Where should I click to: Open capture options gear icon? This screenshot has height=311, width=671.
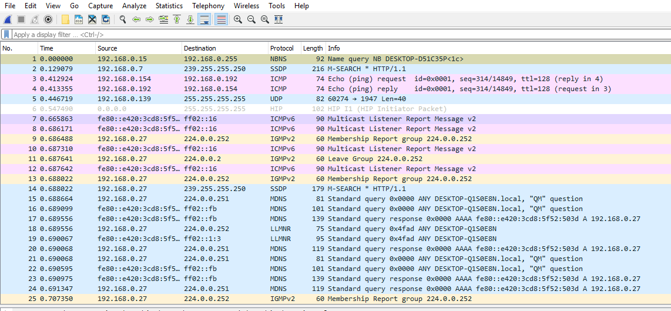(48, 19)
